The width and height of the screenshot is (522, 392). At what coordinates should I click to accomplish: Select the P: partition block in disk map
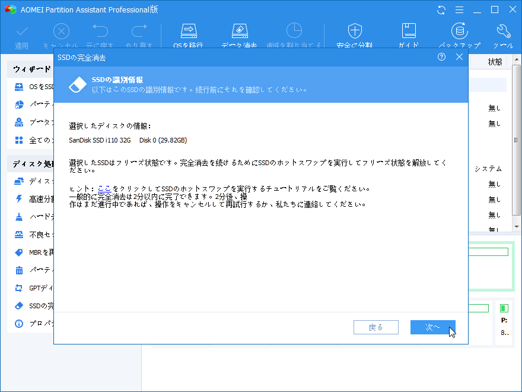click(x=504, y=322)
